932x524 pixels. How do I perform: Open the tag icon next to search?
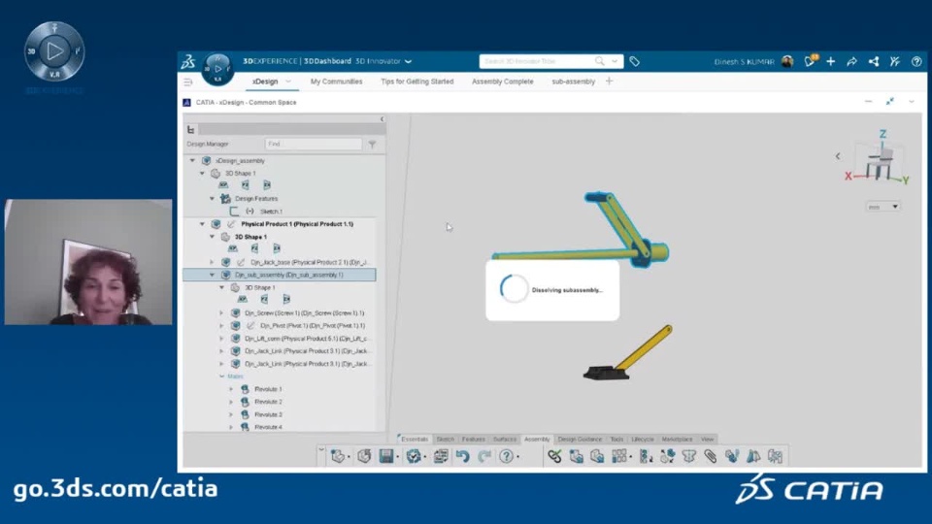634,61
